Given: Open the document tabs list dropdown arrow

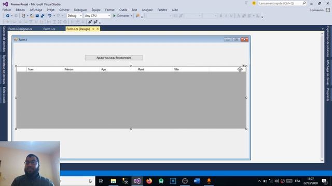Looking at the screenshot, I should coord(323,29).
